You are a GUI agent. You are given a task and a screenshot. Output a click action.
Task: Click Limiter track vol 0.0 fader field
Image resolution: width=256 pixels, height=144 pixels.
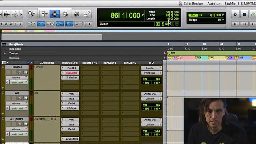click(152, 79)
